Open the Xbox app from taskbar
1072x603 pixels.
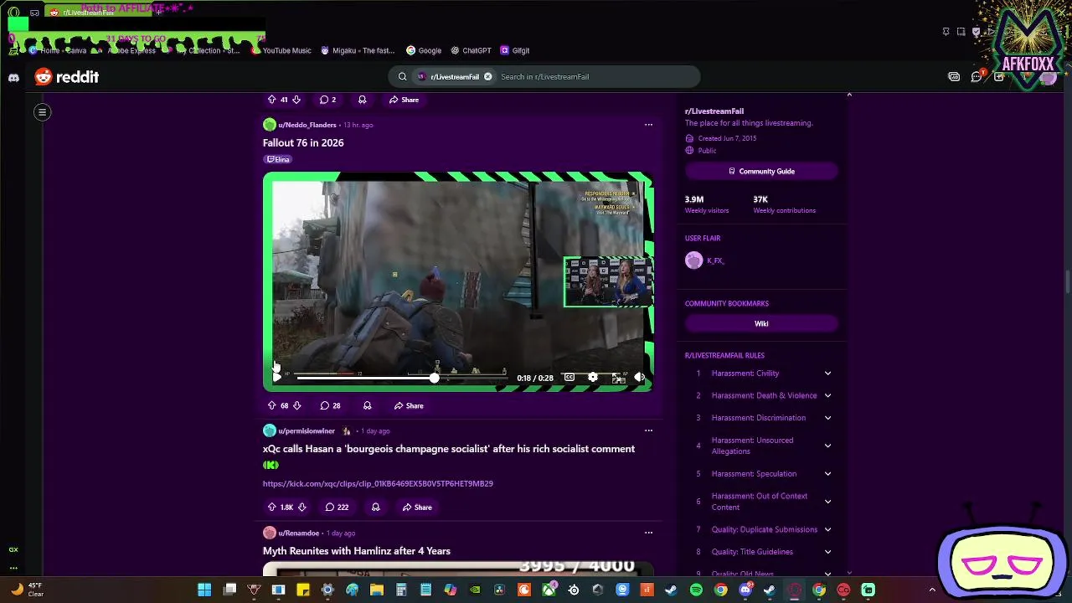549,590
